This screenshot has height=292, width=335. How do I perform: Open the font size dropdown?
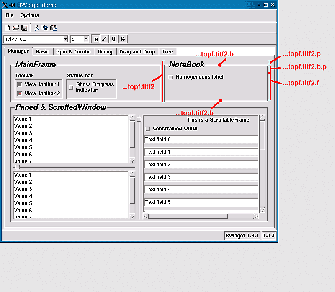point(86,38)
